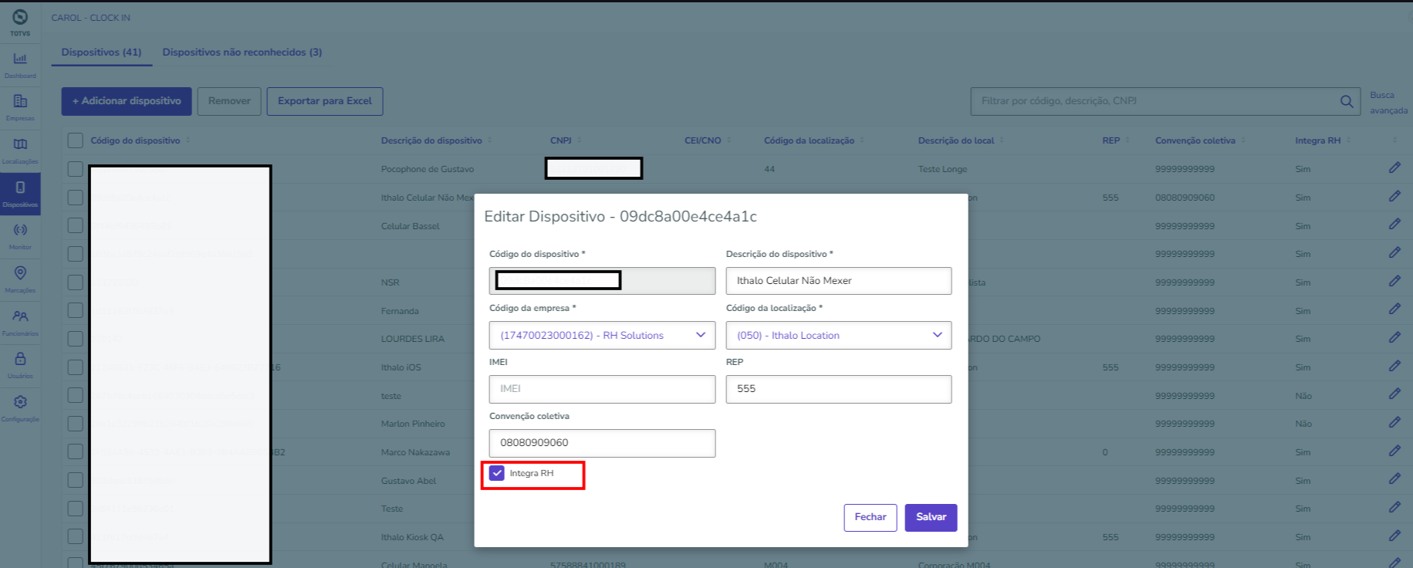The width and height of the screenshot is (1413, 568).
Task: Click the IMEI input field
Action: (602, 389)
